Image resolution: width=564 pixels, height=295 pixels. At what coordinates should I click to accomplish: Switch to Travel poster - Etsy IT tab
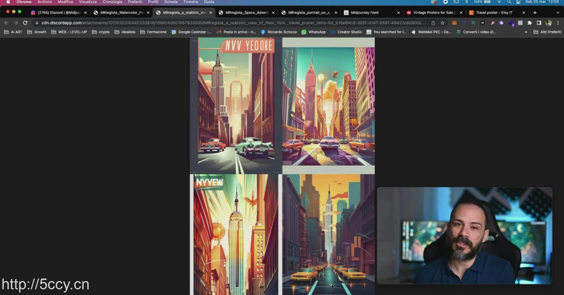pos(497,13)
